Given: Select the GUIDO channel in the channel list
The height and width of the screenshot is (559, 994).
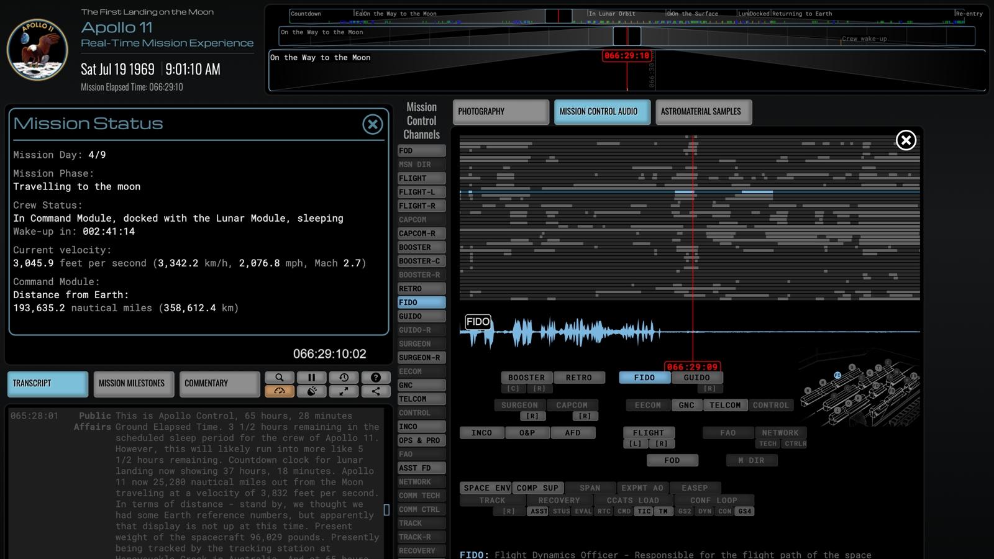Looking at the screenshot, I should pos(422,316).
